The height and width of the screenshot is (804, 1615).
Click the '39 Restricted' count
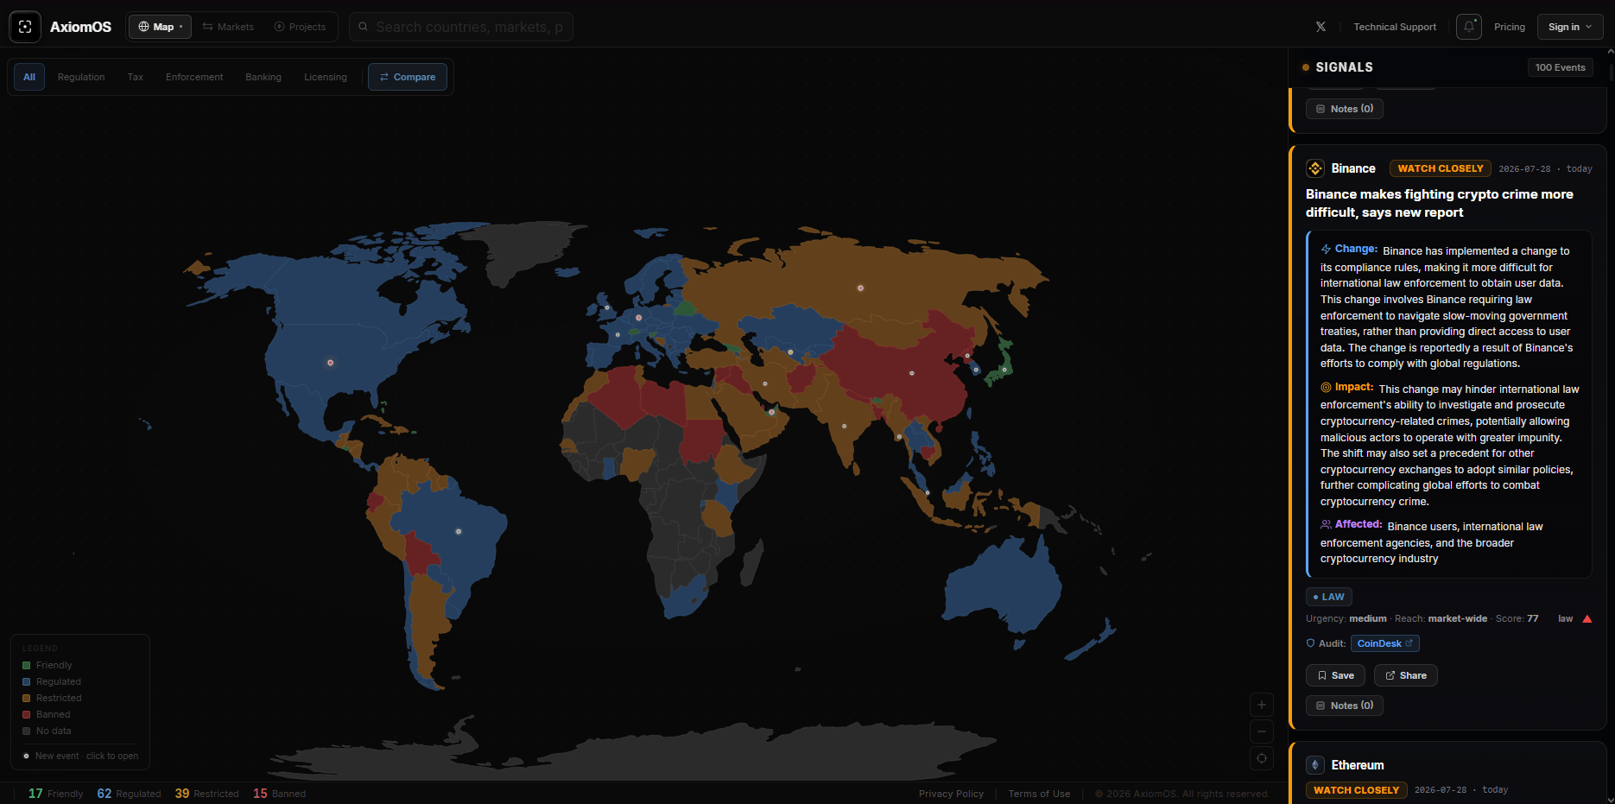(207, 794)
